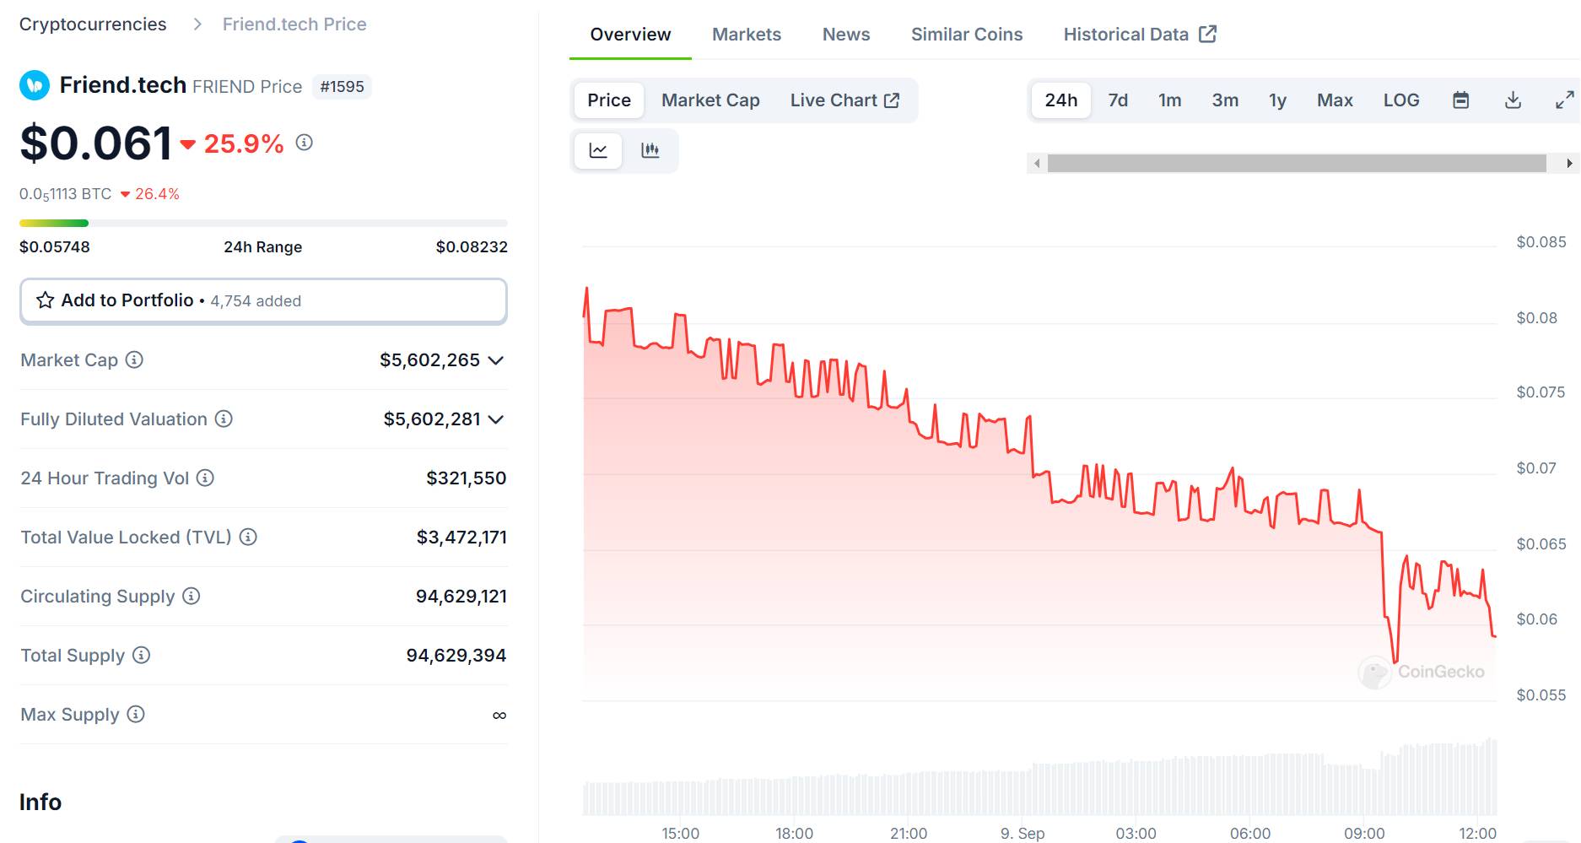Image resolution: width=1581 pixels, height=843 pixels.
Task: Show Circulating Supply info icon
Action: tap(192, 596)
